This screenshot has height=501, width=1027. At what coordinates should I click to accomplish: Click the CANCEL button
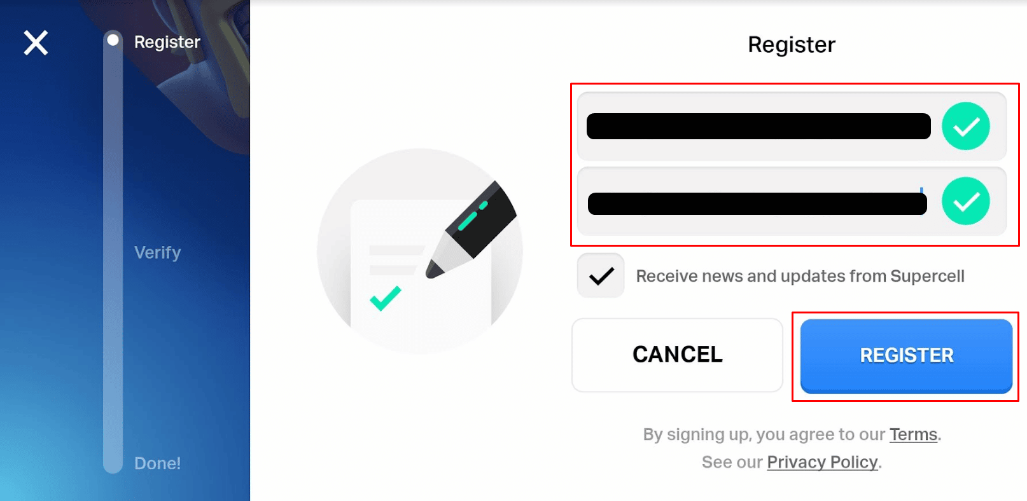click(677, 355)
